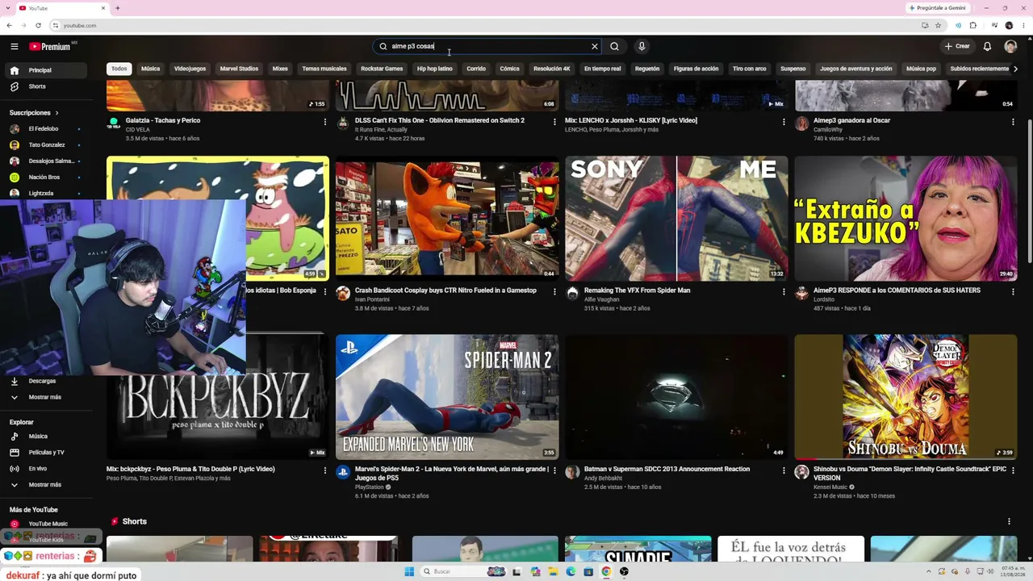Open the Chrome extensions puzzle icon
This screenshot has width=1033, height=581.
(x=973, y=25)
